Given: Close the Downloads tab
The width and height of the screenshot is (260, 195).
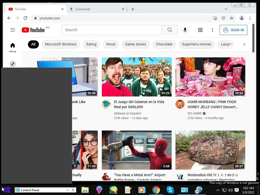Looking at the screenshot, I should click(x=123, y=9).
